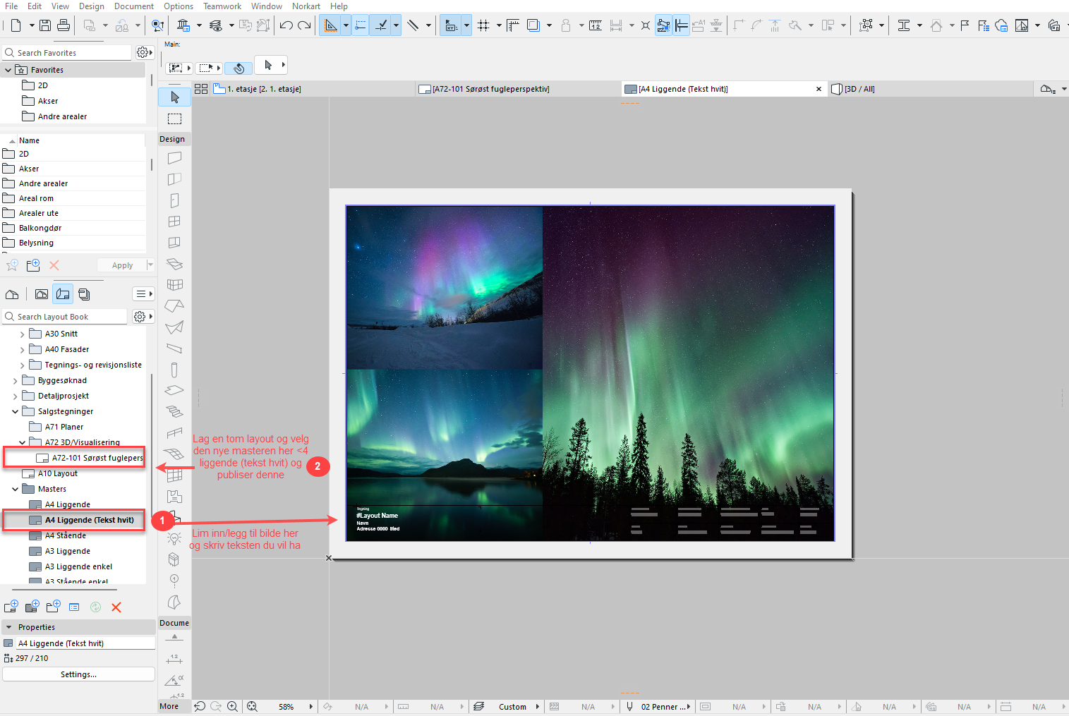Click the Undo arrow in the toolbar

coord(286,25)
